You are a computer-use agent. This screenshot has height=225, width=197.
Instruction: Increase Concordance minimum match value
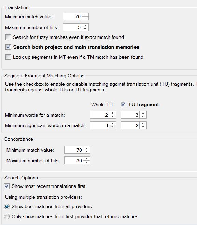pos(86,148)
